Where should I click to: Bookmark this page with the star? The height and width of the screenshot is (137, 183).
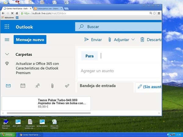pyautogui.click(x=154, y=13)
